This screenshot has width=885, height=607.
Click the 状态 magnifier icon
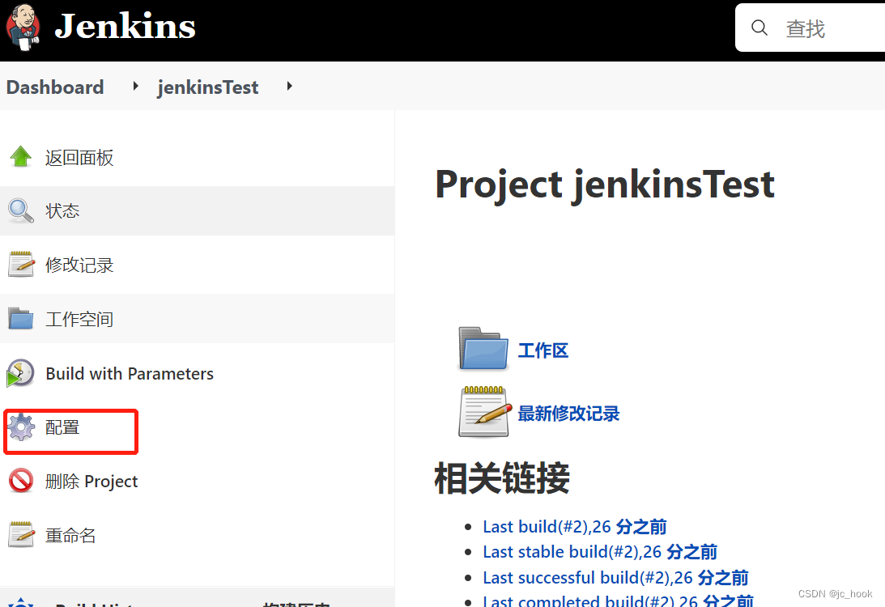[x=21, y=211]
